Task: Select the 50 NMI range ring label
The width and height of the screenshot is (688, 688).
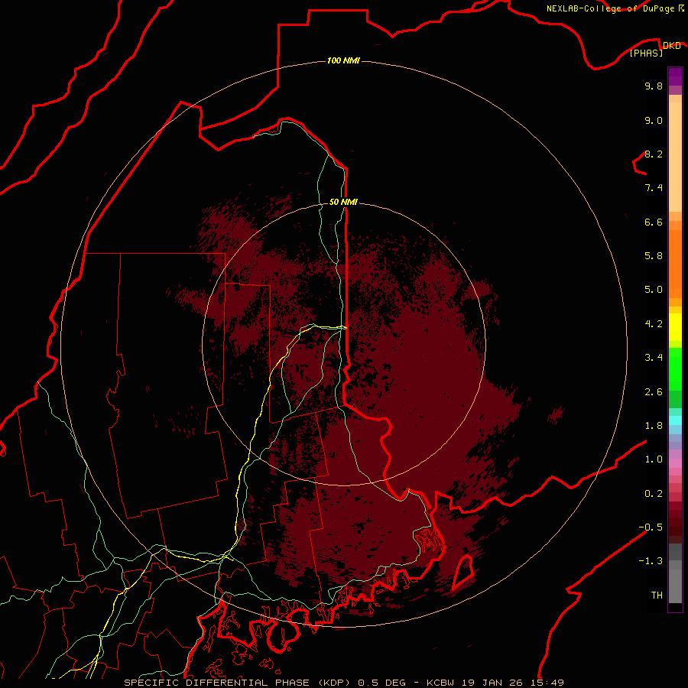Action: point(343,202)
